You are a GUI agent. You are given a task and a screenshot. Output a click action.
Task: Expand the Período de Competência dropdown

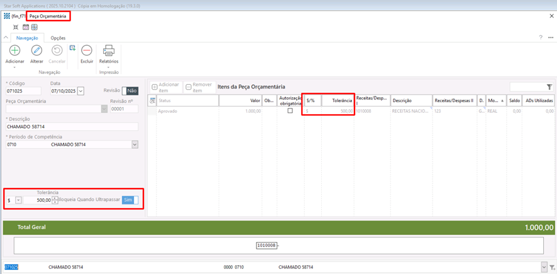tap(135, 144)
